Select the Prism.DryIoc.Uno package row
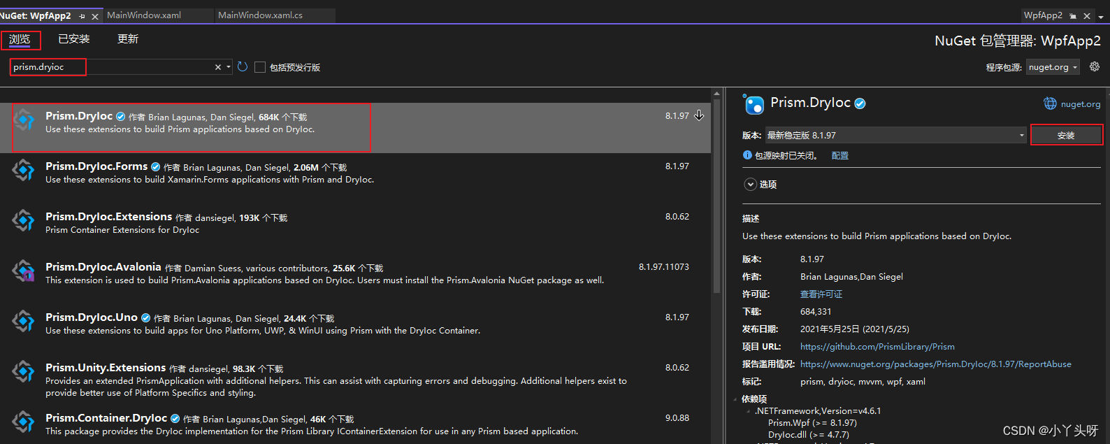Viewport: 1110px width, 444px height. click(x=355, y=329)
